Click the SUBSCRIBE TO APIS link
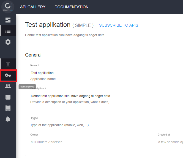The width and height of the screenshot is (183, 158). point(119,25)
